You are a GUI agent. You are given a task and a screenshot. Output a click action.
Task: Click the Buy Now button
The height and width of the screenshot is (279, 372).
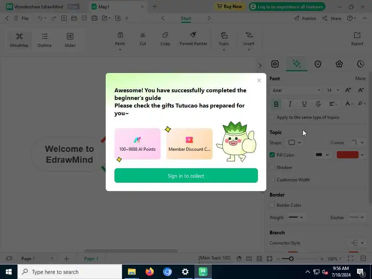pos(230,7)
